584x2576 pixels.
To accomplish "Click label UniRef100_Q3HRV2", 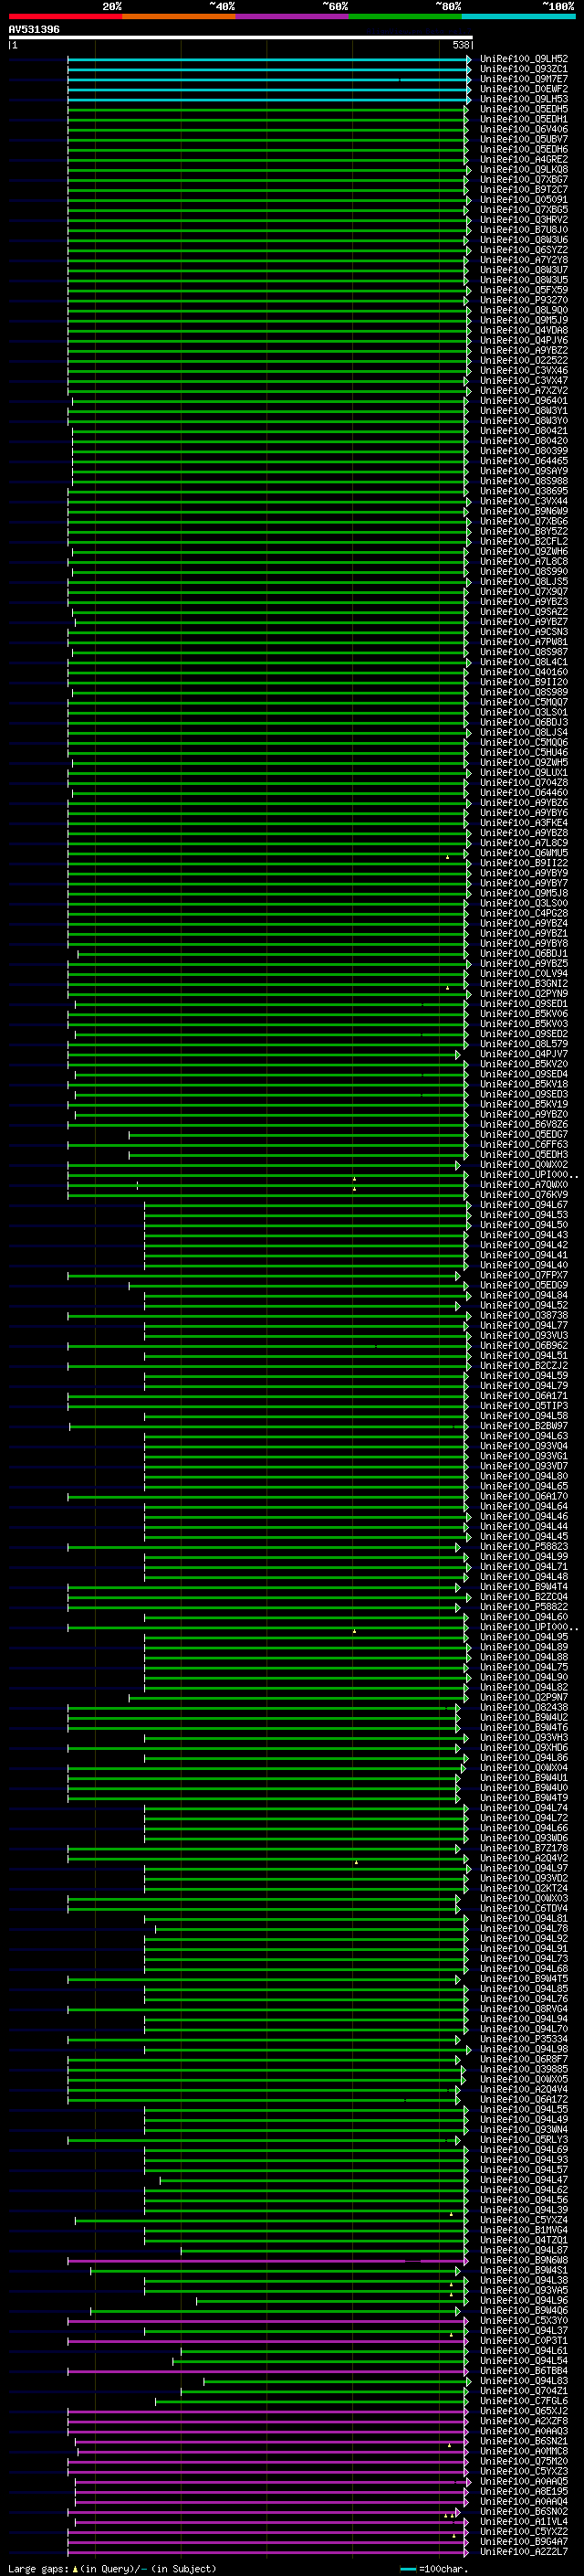I will tap(523, 220).
